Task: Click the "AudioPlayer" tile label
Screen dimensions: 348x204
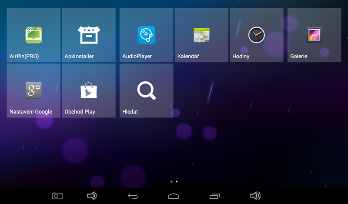Action: (137, 57)
